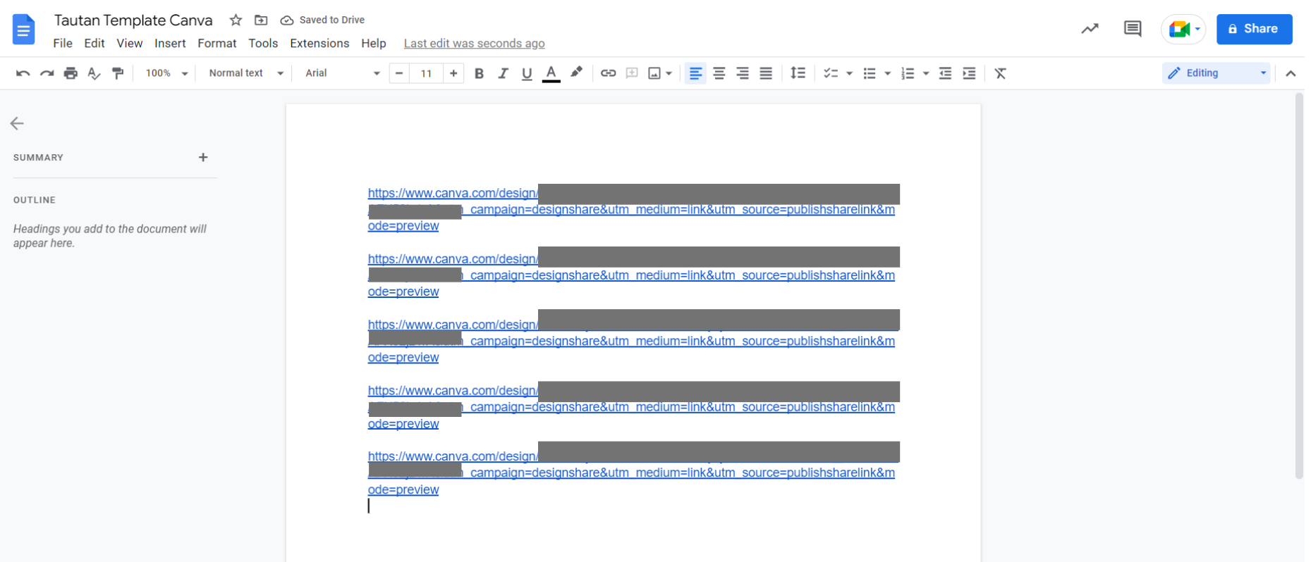The height and width of the screenshot is (562, 1311).
Task: Align text to the right
Action: [x=743, y=73]
